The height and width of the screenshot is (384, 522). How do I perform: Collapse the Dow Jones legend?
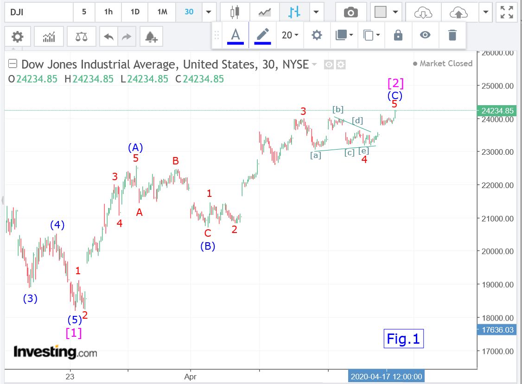coord(13,63)
